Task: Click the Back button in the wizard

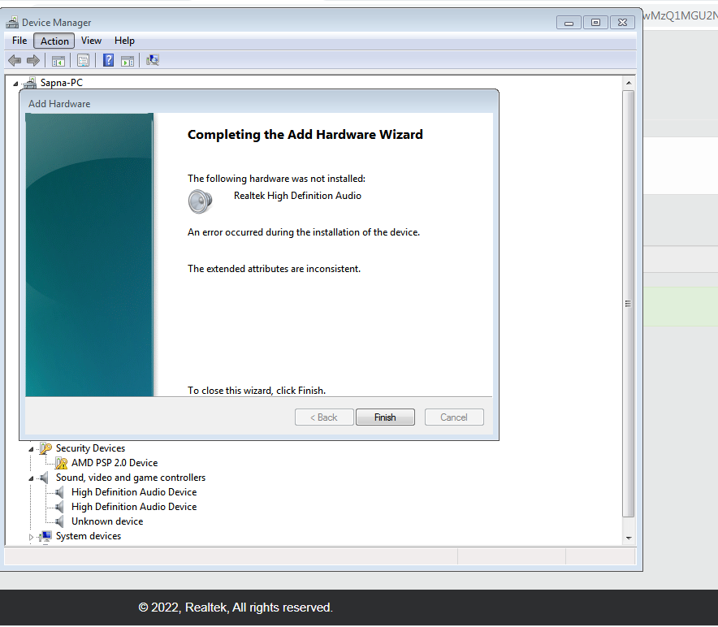Action: tap(323, 417)
